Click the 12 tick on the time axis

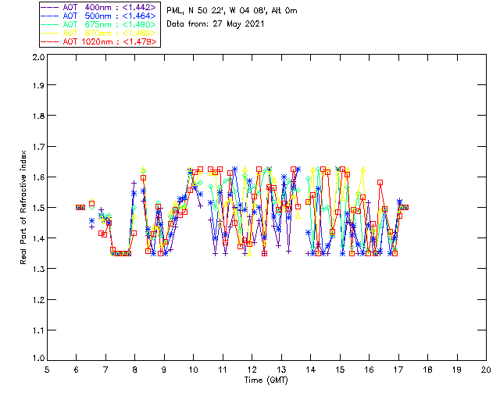[252, 370]
